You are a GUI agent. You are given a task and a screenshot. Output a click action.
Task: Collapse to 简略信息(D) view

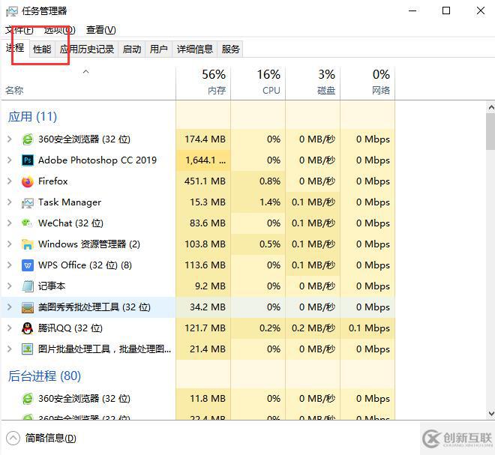[x=41, y=438]
